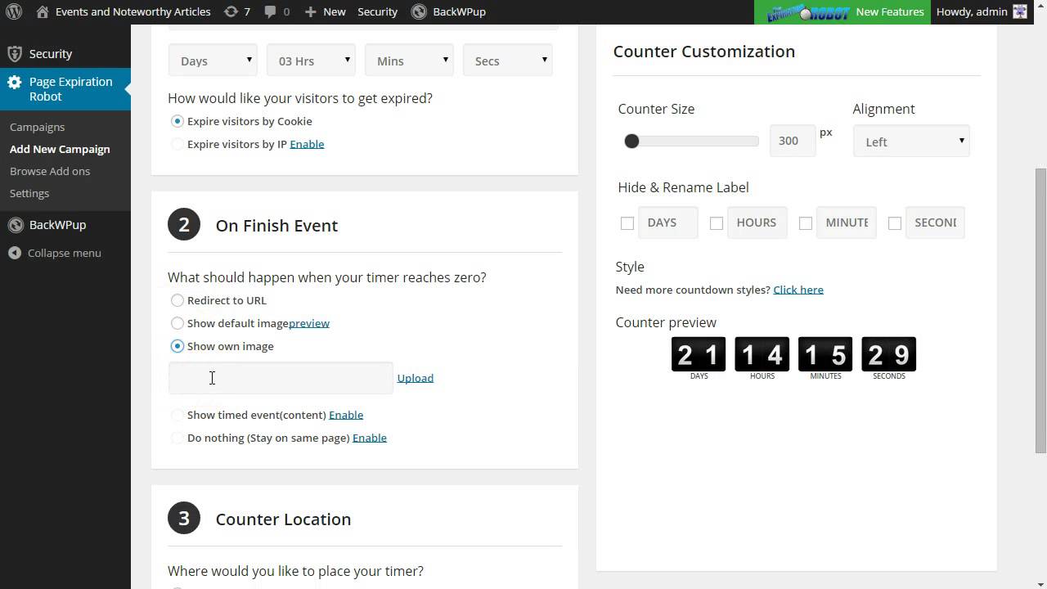Open the updates icon showing 7
Screen dimensions: 1047x589
(x=231, y=11)
